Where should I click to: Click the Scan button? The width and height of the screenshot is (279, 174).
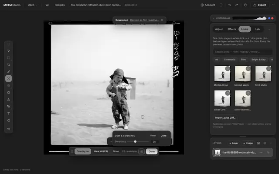(x=116, y=151)
